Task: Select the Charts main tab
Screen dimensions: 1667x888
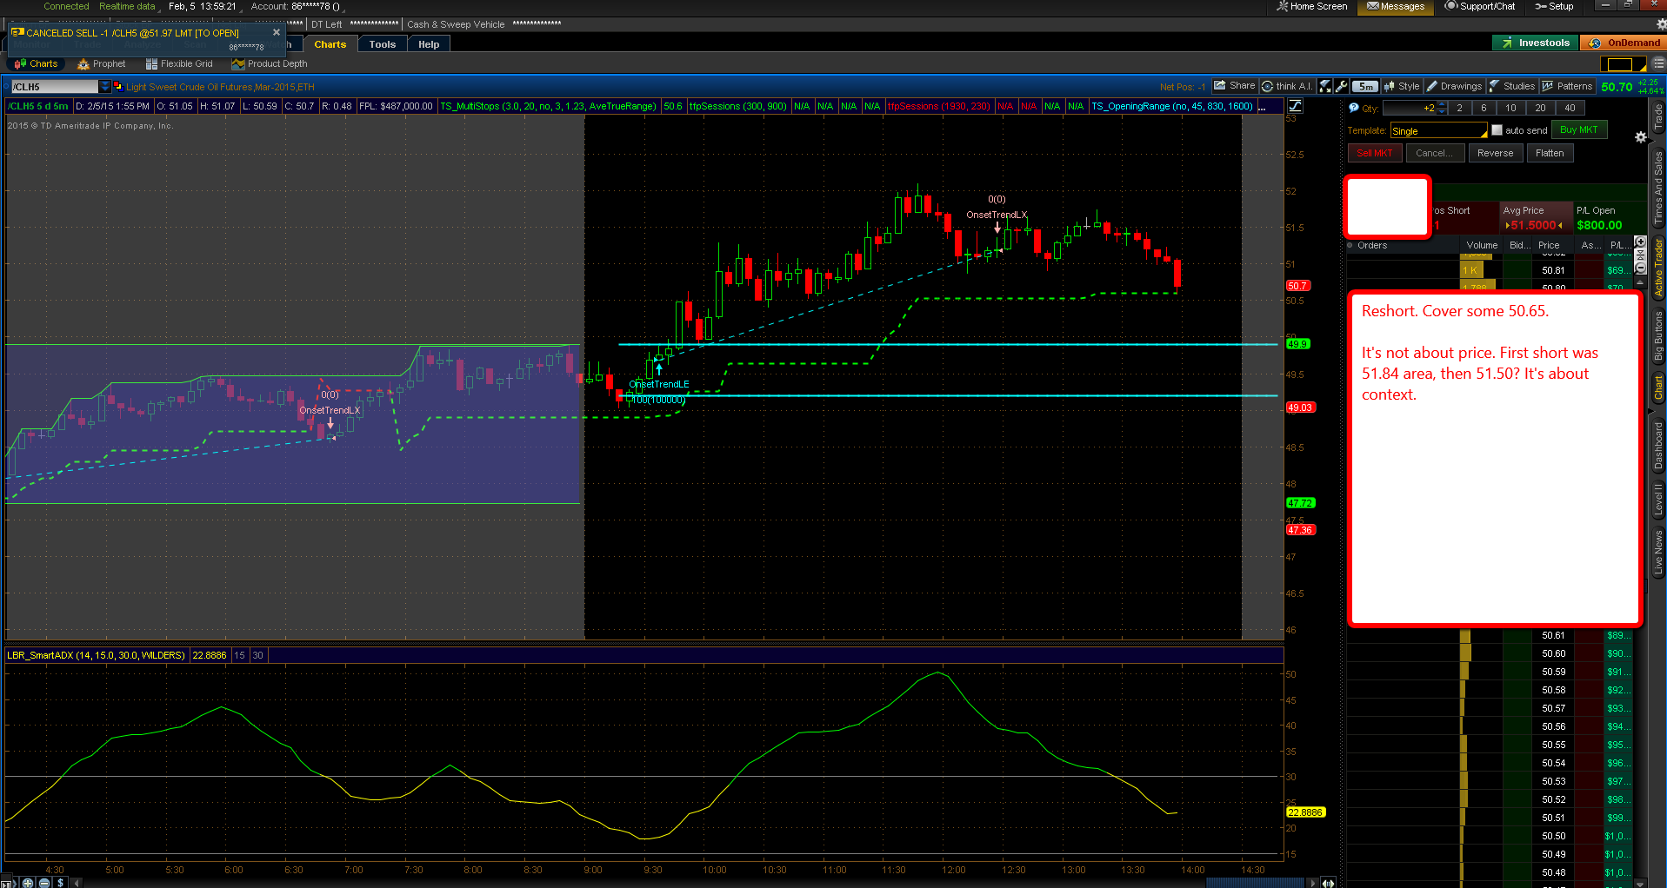Action: point(330,44)
